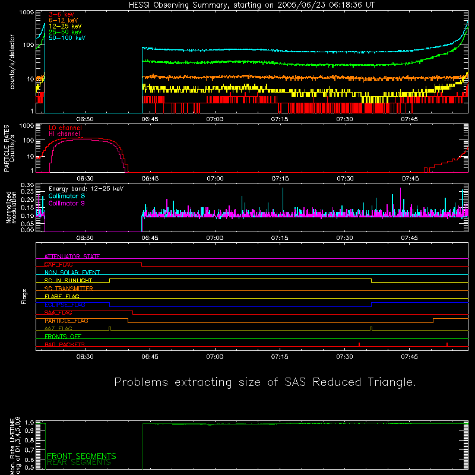Click the 0.7 y-axis value on the livetime panel
475x475 pixels.
(x=29, y=450)
